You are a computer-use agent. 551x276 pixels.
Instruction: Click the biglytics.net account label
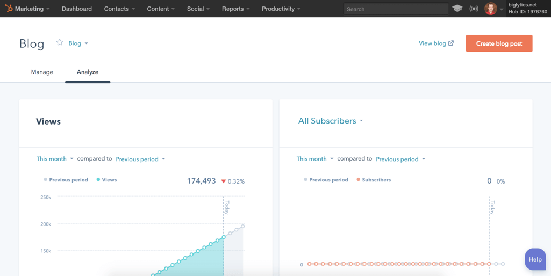(523, 5)
